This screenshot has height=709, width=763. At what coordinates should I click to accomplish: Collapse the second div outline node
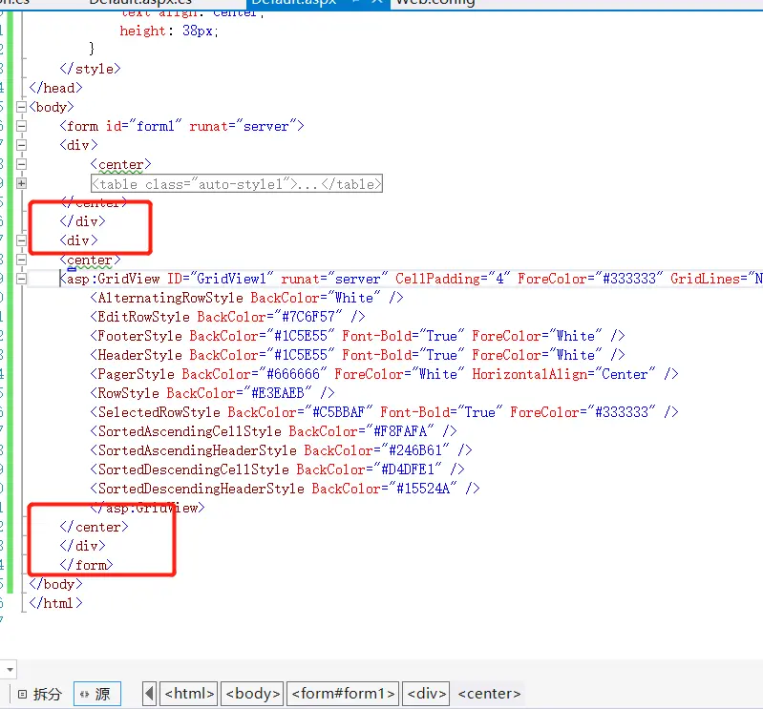pos(21,240)
